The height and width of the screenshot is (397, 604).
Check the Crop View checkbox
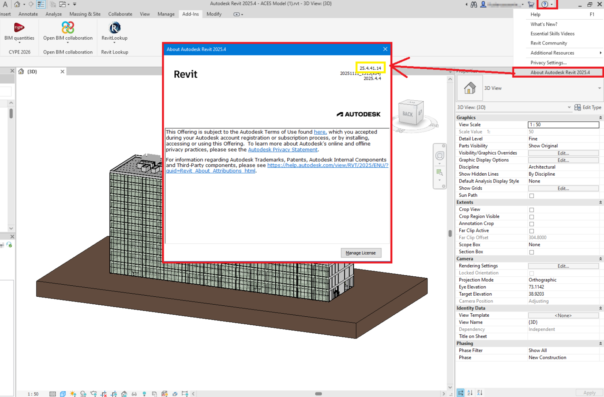[x=531, y=210]
